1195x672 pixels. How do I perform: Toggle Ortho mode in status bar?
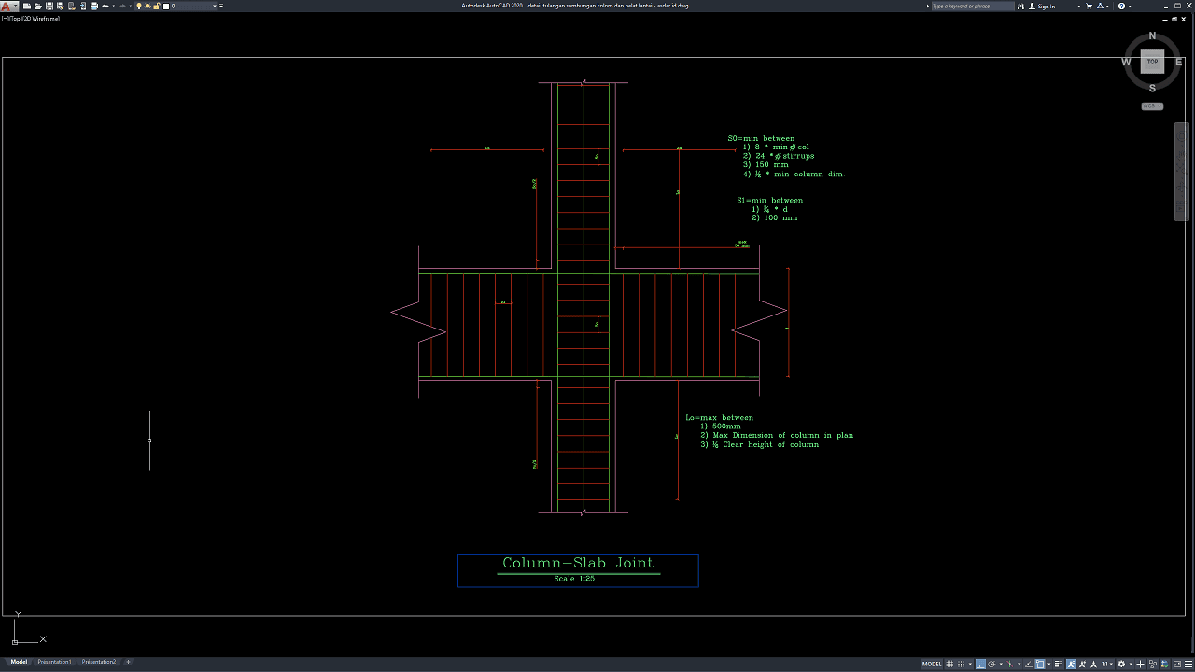coord(981,664)
